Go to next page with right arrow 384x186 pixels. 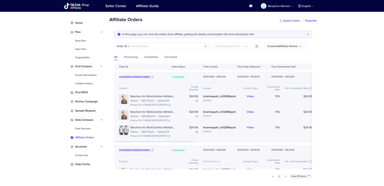point(286,176)
